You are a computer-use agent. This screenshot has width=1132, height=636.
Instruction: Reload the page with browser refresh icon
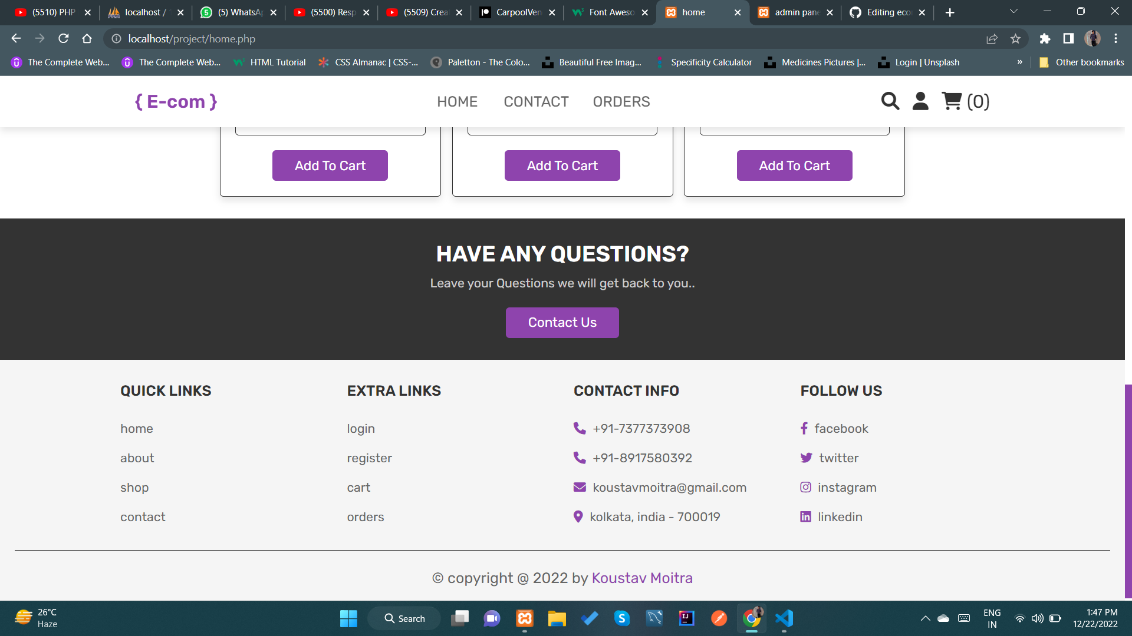tap(64, 39)
